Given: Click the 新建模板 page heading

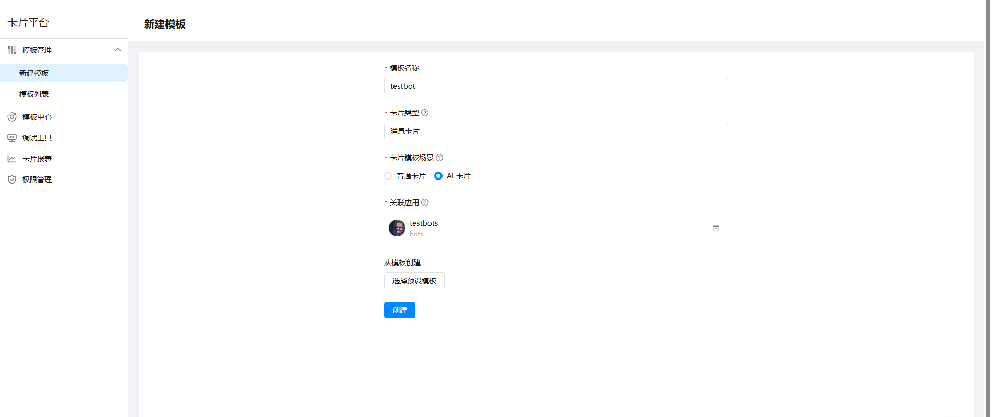Looking at the screenshot, I should point(165,24).
